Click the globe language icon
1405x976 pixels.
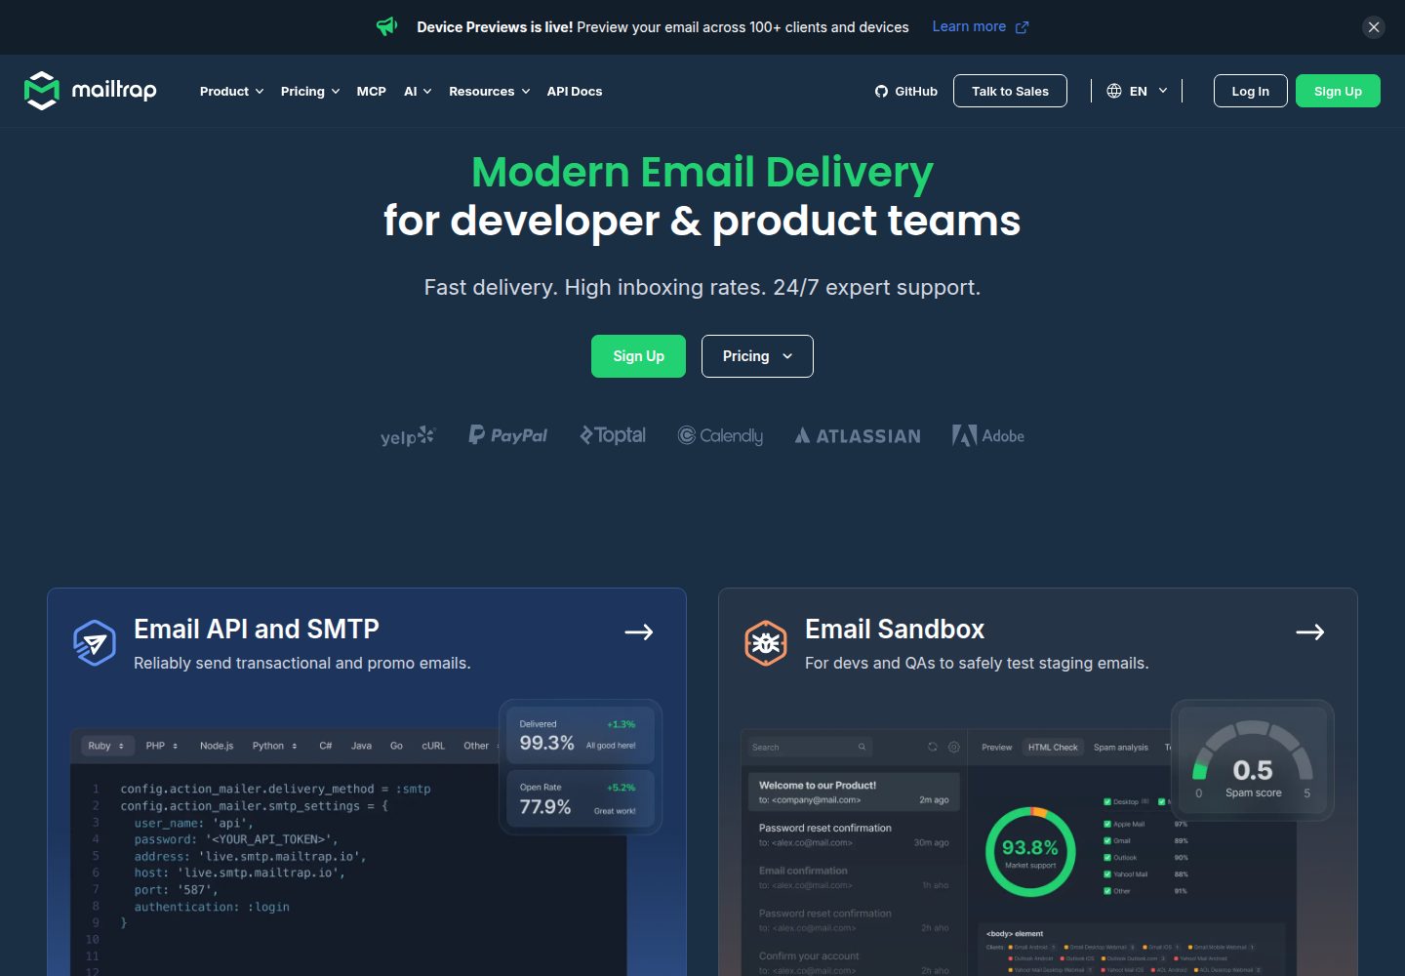click(1114, 91)
